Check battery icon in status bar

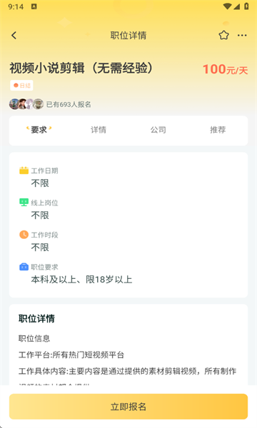click(x=246, y=6)
